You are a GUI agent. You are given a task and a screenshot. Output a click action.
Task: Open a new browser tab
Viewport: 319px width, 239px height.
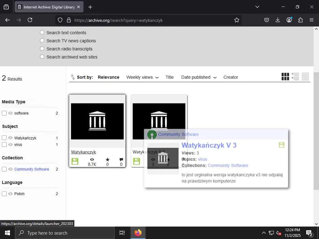90,7
